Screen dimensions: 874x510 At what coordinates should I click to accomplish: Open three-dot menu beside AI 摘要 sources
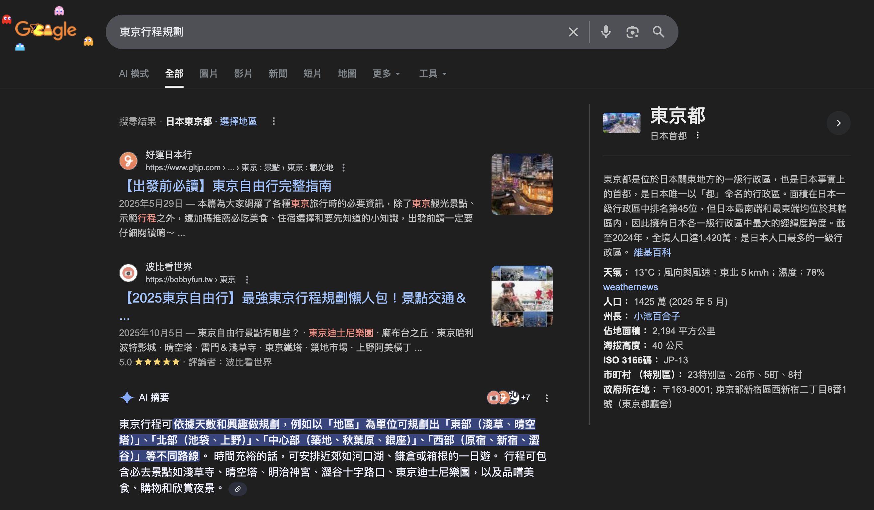[547, 398]
